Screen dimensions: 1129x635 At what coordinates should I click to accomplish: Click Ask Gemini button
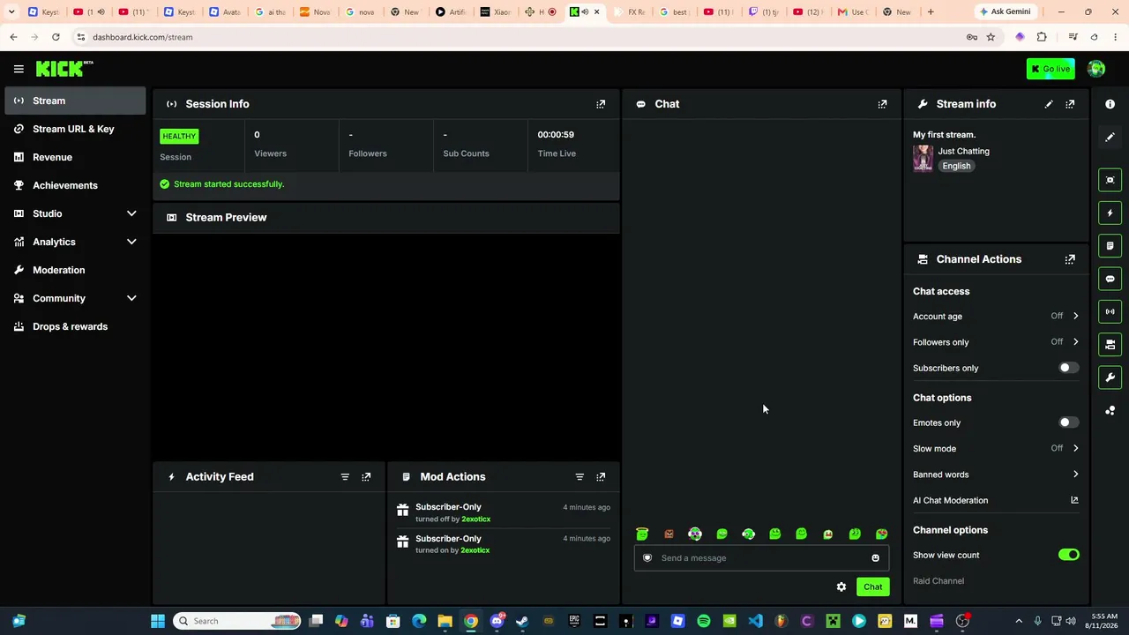click(x=1004, y=12)
